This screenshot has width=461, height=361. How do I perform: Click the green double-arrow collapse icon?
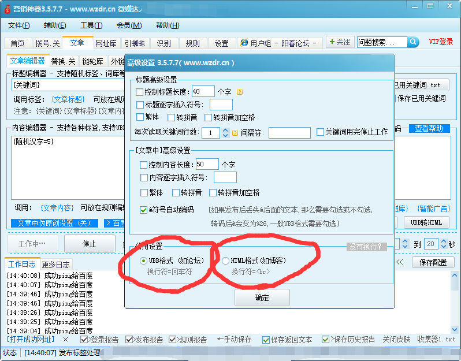[x=399, y=262]
